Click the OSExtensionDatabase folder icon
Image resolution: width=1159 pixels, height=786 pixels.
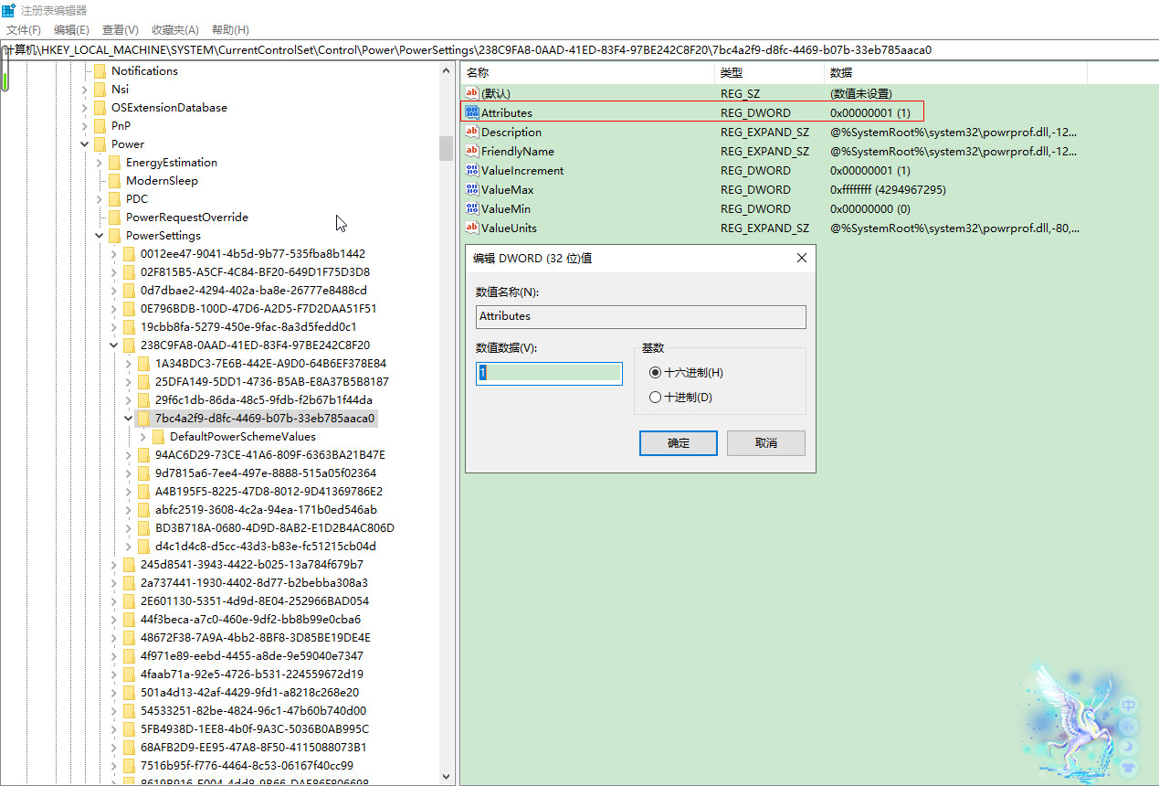pyautogui.click(x=100, y=107)
